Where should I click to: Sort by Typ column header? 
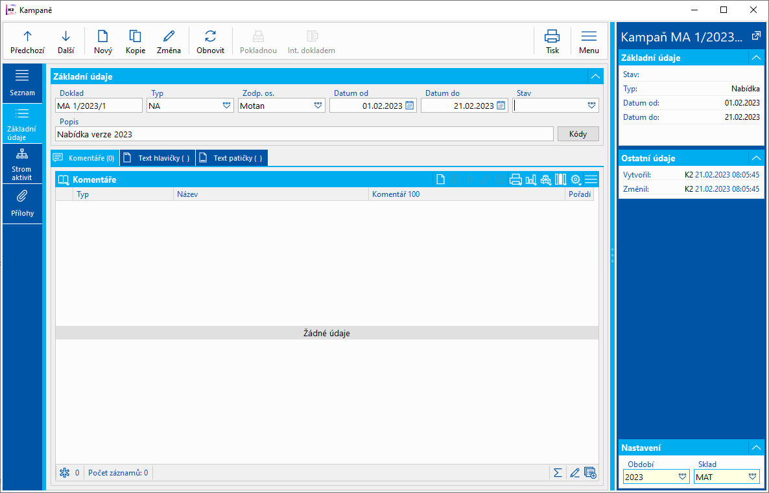(123, 194)
